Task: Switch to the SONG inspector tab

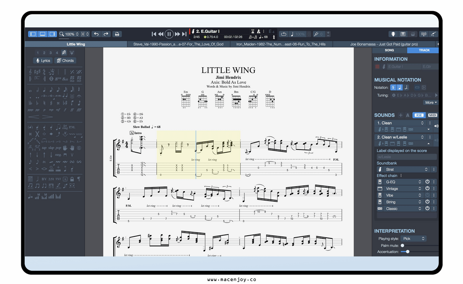Action: coord(389,50)
